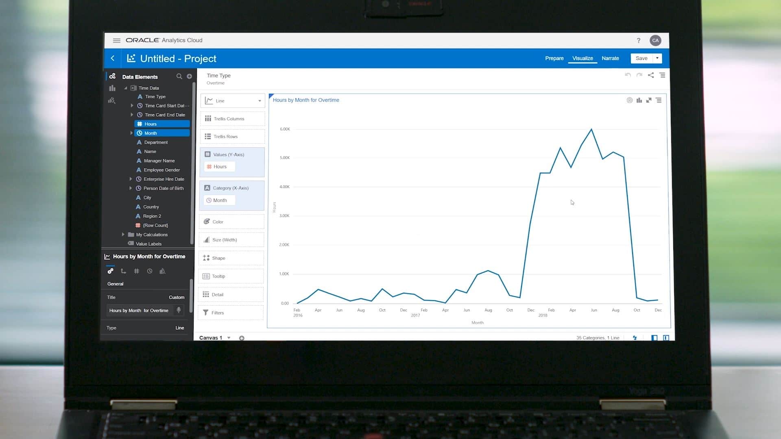Maximize the visualization using expand icon
This screenshot has height=439, width=781.
(x=649, y=100)
